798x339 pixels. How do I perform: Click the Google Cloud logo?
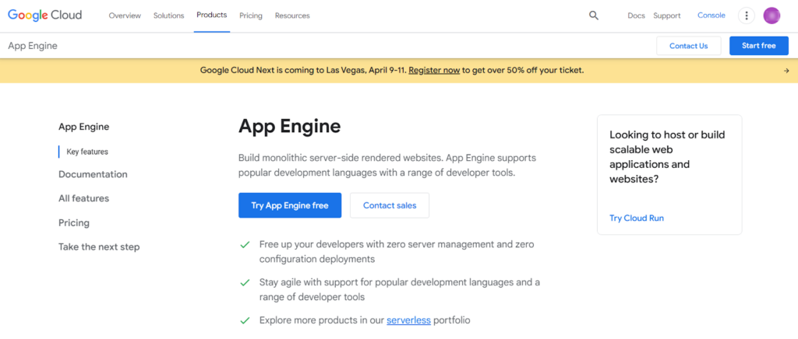pyautogui.click(x=44, y=16)
